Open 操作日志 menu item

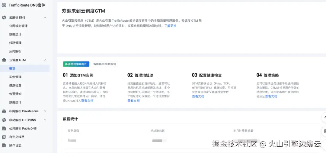(15, 145)
